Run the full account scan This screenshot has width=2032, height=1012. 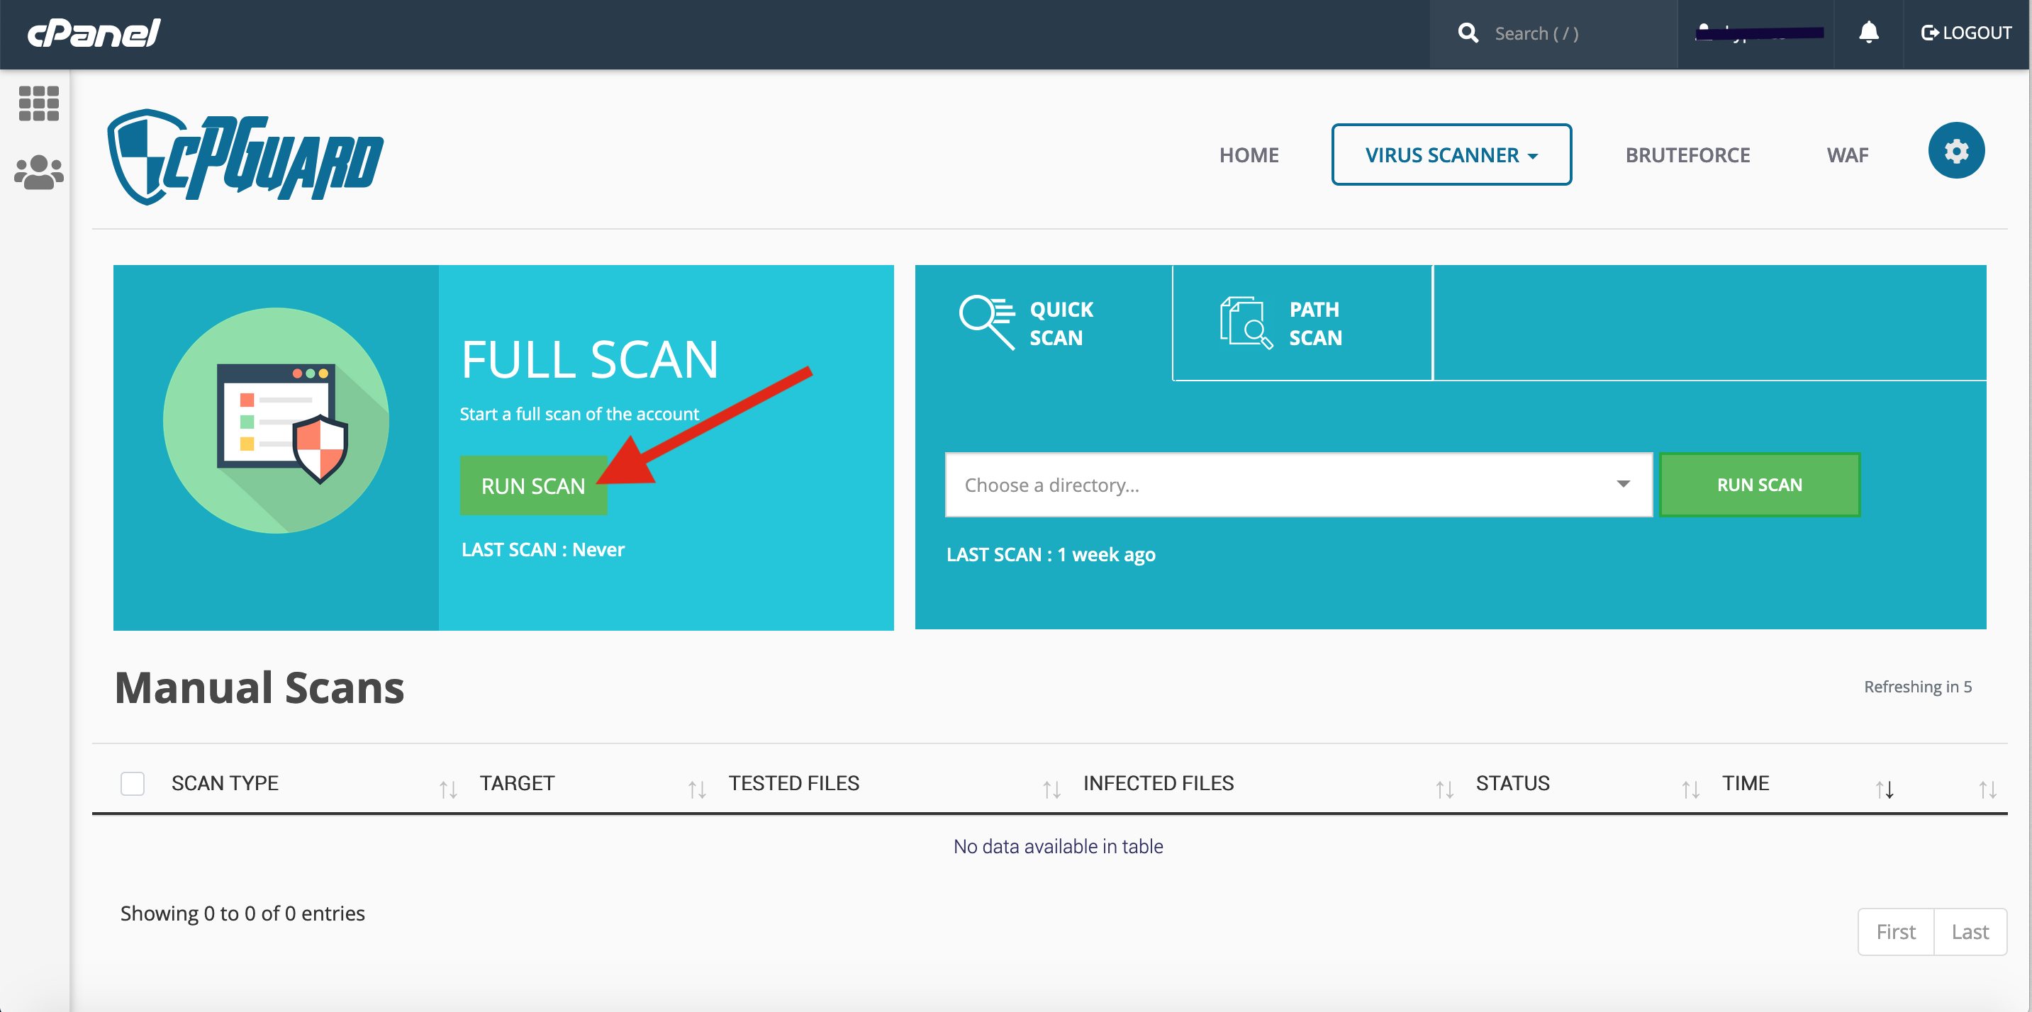[533, 485]
